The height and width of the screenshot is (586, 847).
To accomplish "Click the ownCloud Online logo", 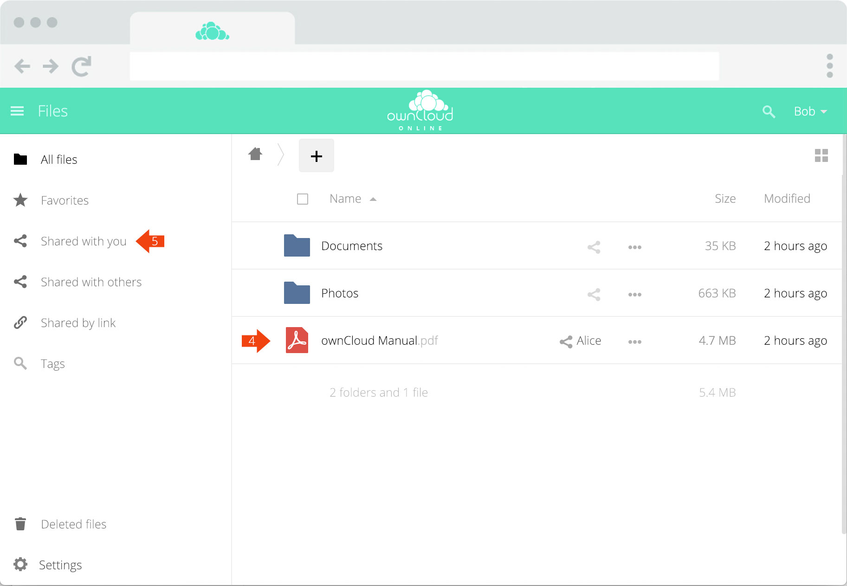I will 420,111.
